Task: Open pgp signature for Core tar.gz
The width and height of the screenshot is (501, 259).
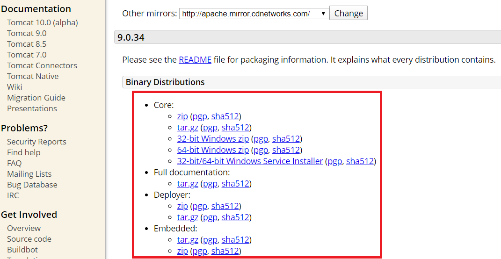Action: [211, 128]
